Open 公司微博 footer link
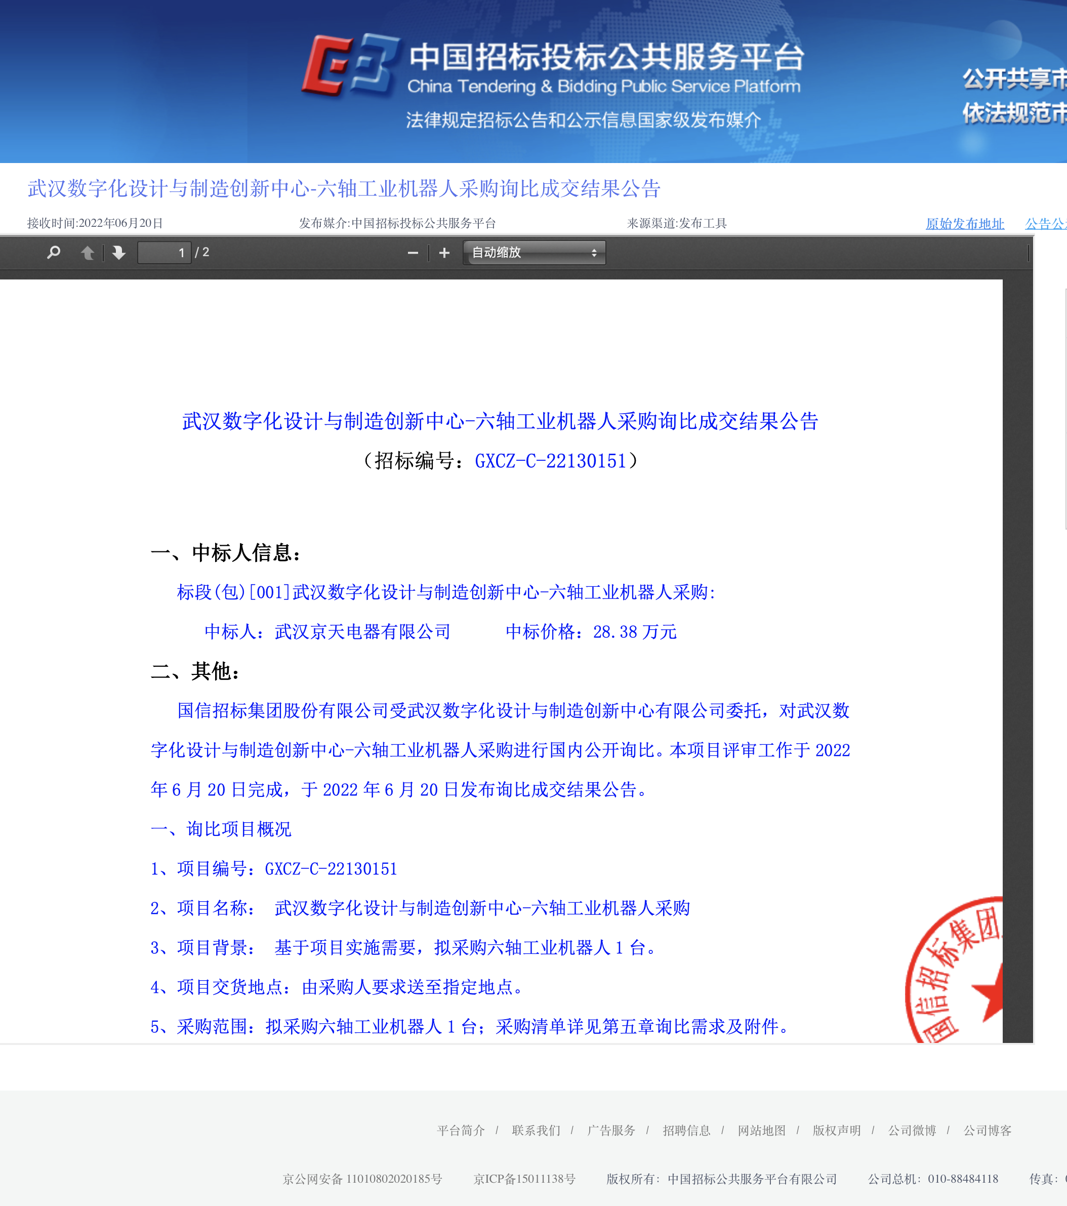1067x1206 pixels. tap(913, 1130)
